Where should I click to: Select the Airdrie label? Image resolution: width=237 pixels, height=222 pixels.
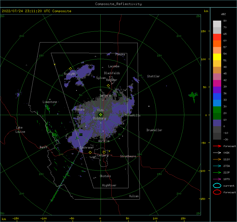[104, 141]
